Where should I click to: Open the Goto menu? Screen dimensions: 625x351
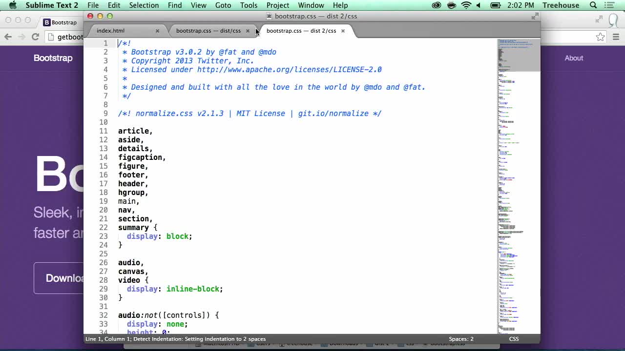(x=223, y=5)
